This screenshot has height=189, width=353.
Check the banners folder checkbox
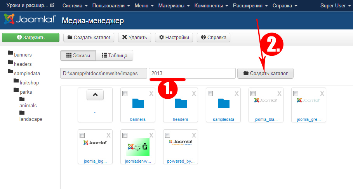(125, 94)
